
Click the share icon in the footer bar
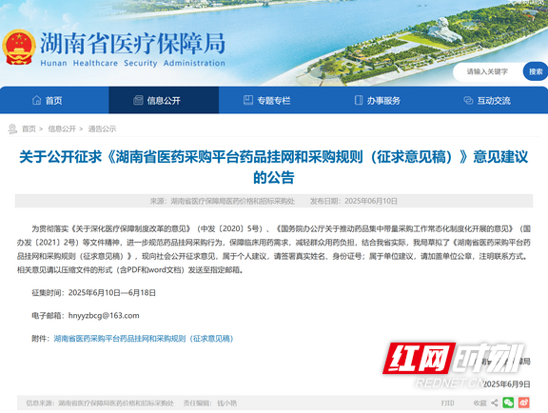pyautogui.click(x=494, y=403)
